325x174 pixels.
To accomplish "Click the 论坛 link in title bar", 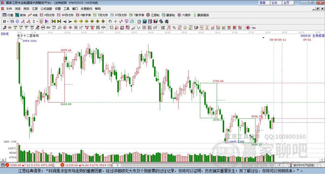I will click(276, 3).
